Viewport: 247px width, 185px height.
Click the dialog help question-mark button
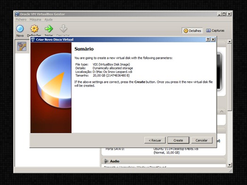click(x=208, y=40)
